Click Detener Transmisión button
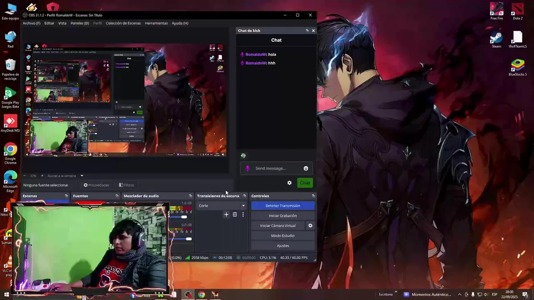 pos(283,206)
